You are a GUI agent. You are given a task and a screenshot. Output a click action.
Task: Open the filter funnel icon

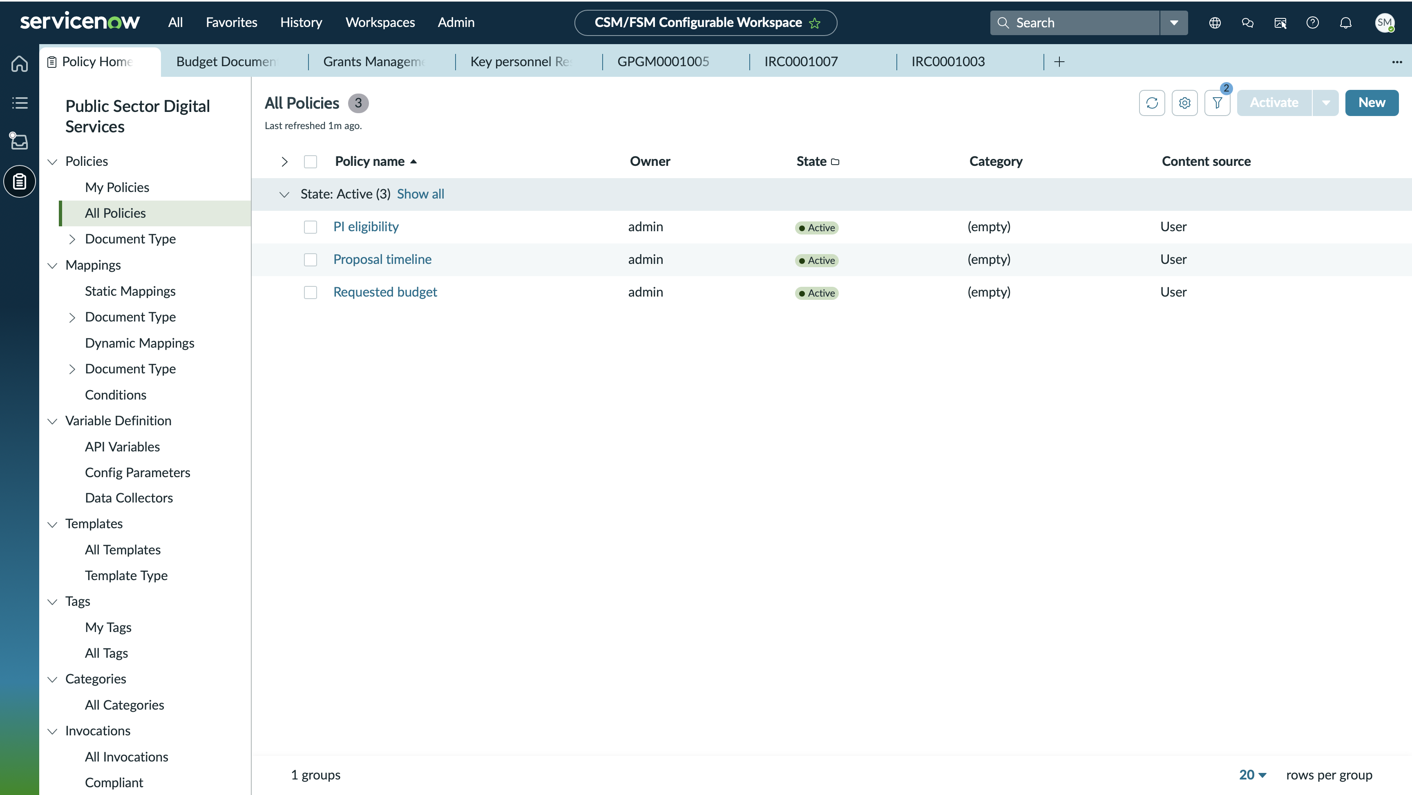[x=1218, y=103]
